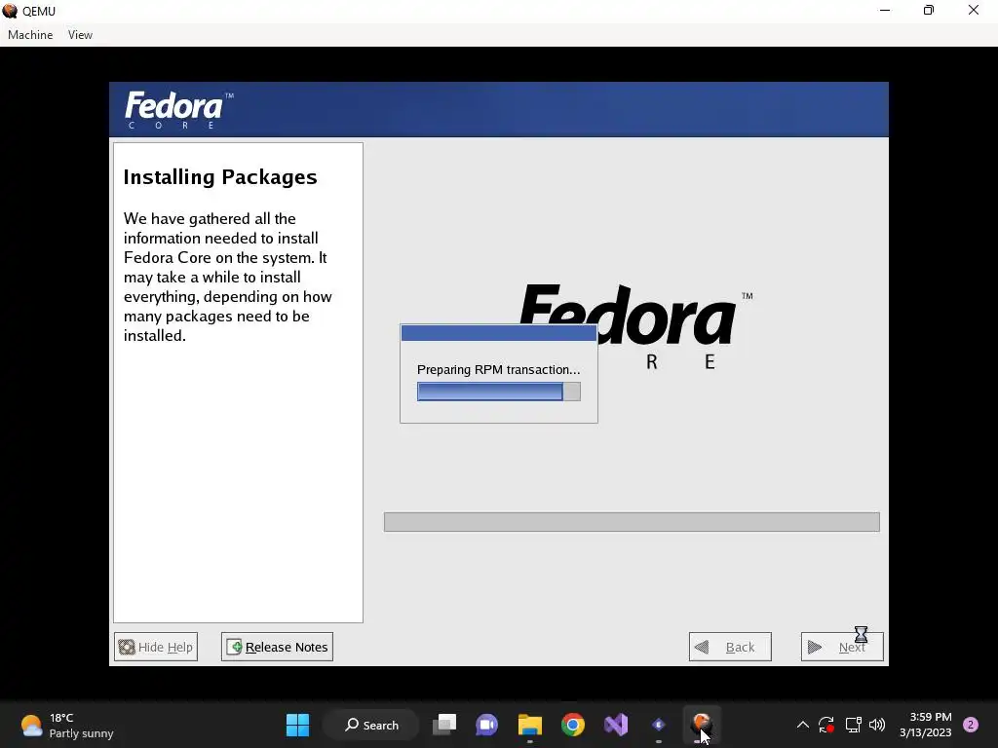Close the QEMU window
Screen dimensions: 998x748
point(974,11)
